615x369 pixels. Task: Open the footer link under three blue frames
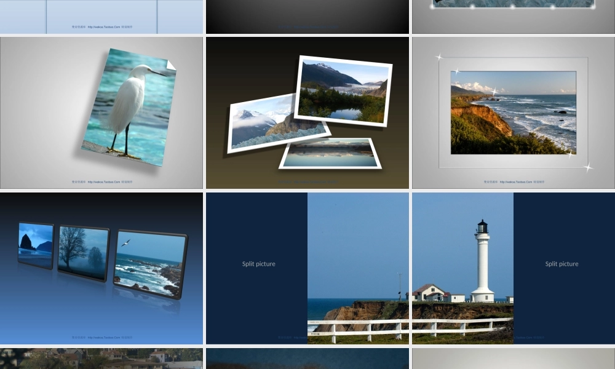(x=103, y=338)
